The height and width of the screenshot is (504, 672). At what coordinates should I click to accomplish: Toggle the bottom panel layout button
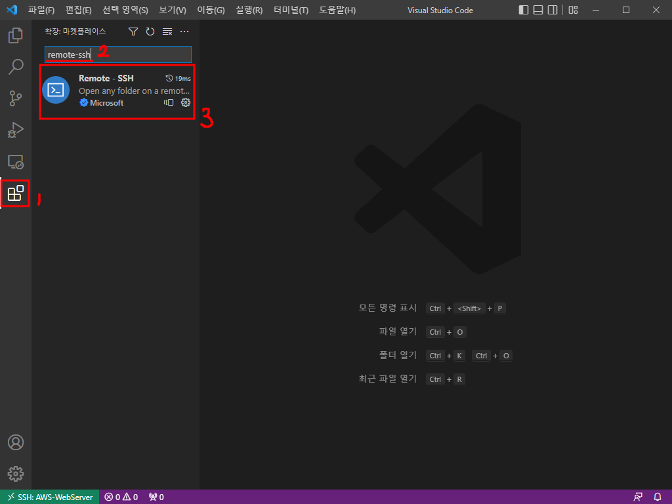538,10
